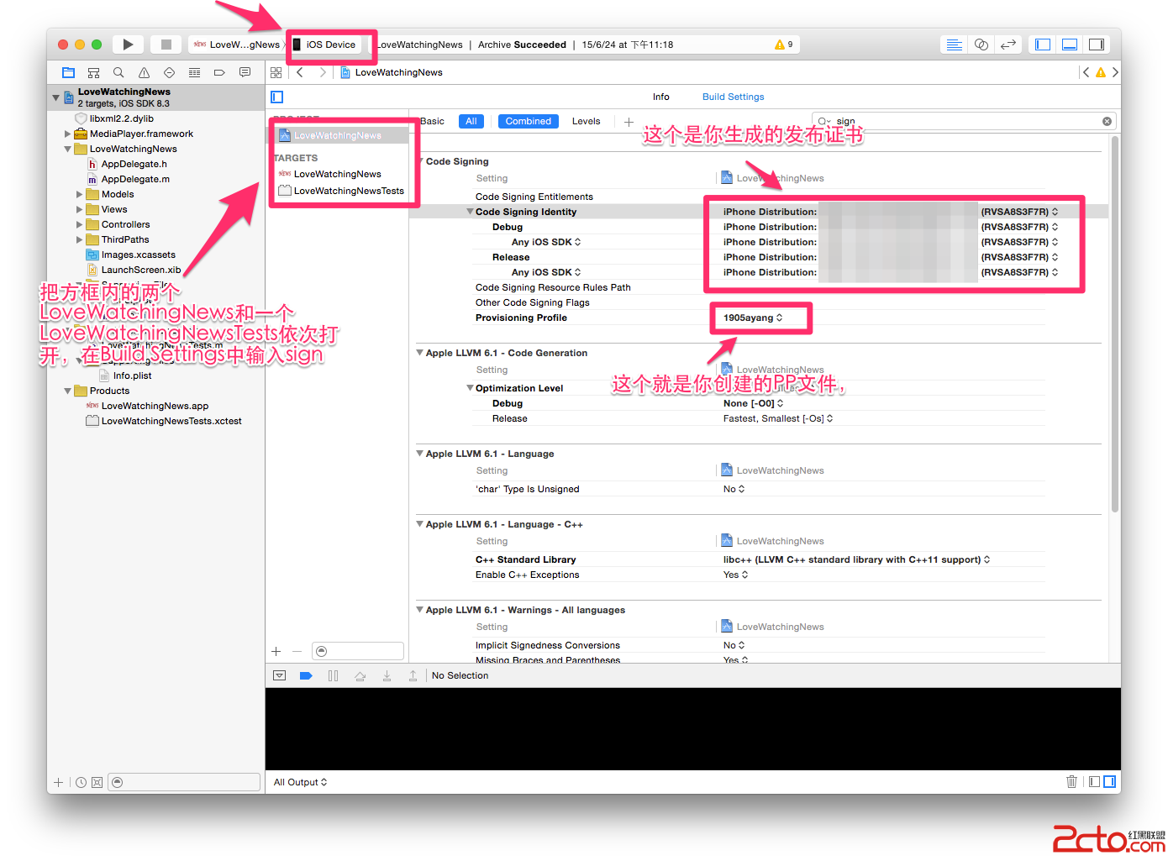Show Basic build settings

[433, 122]
